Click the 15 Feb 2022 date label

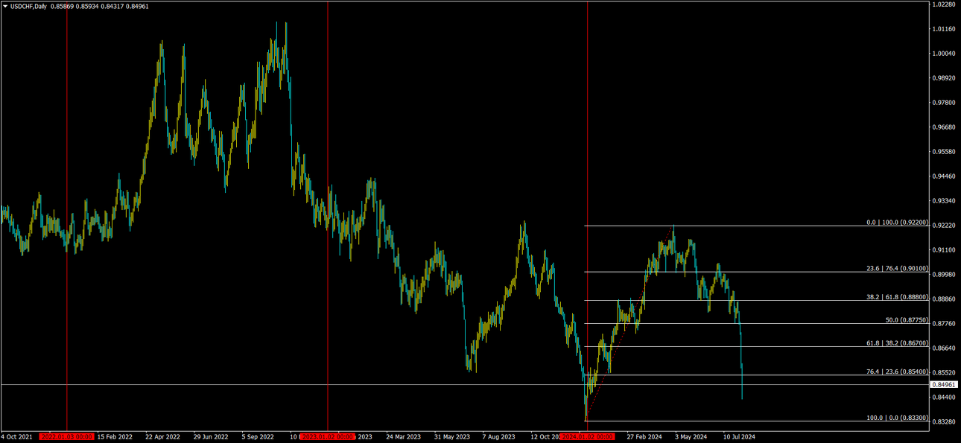[115, 437]
